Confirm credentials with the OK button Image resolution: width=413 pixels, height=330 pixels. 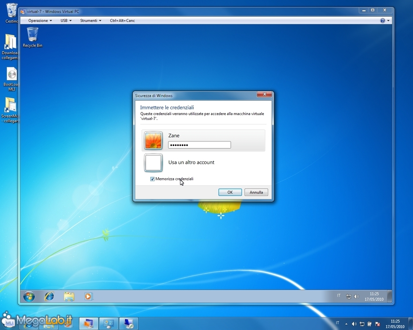pos(230,192)
